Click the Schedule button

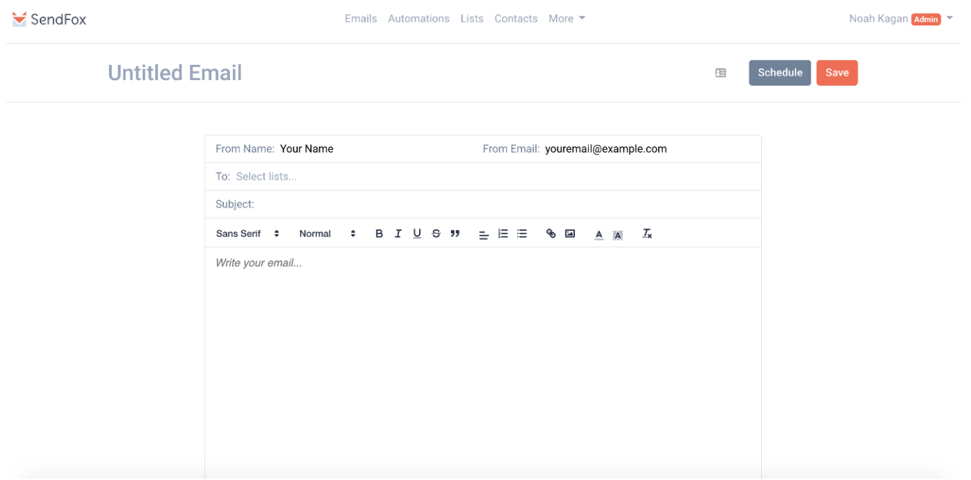[x=780, y=73]
